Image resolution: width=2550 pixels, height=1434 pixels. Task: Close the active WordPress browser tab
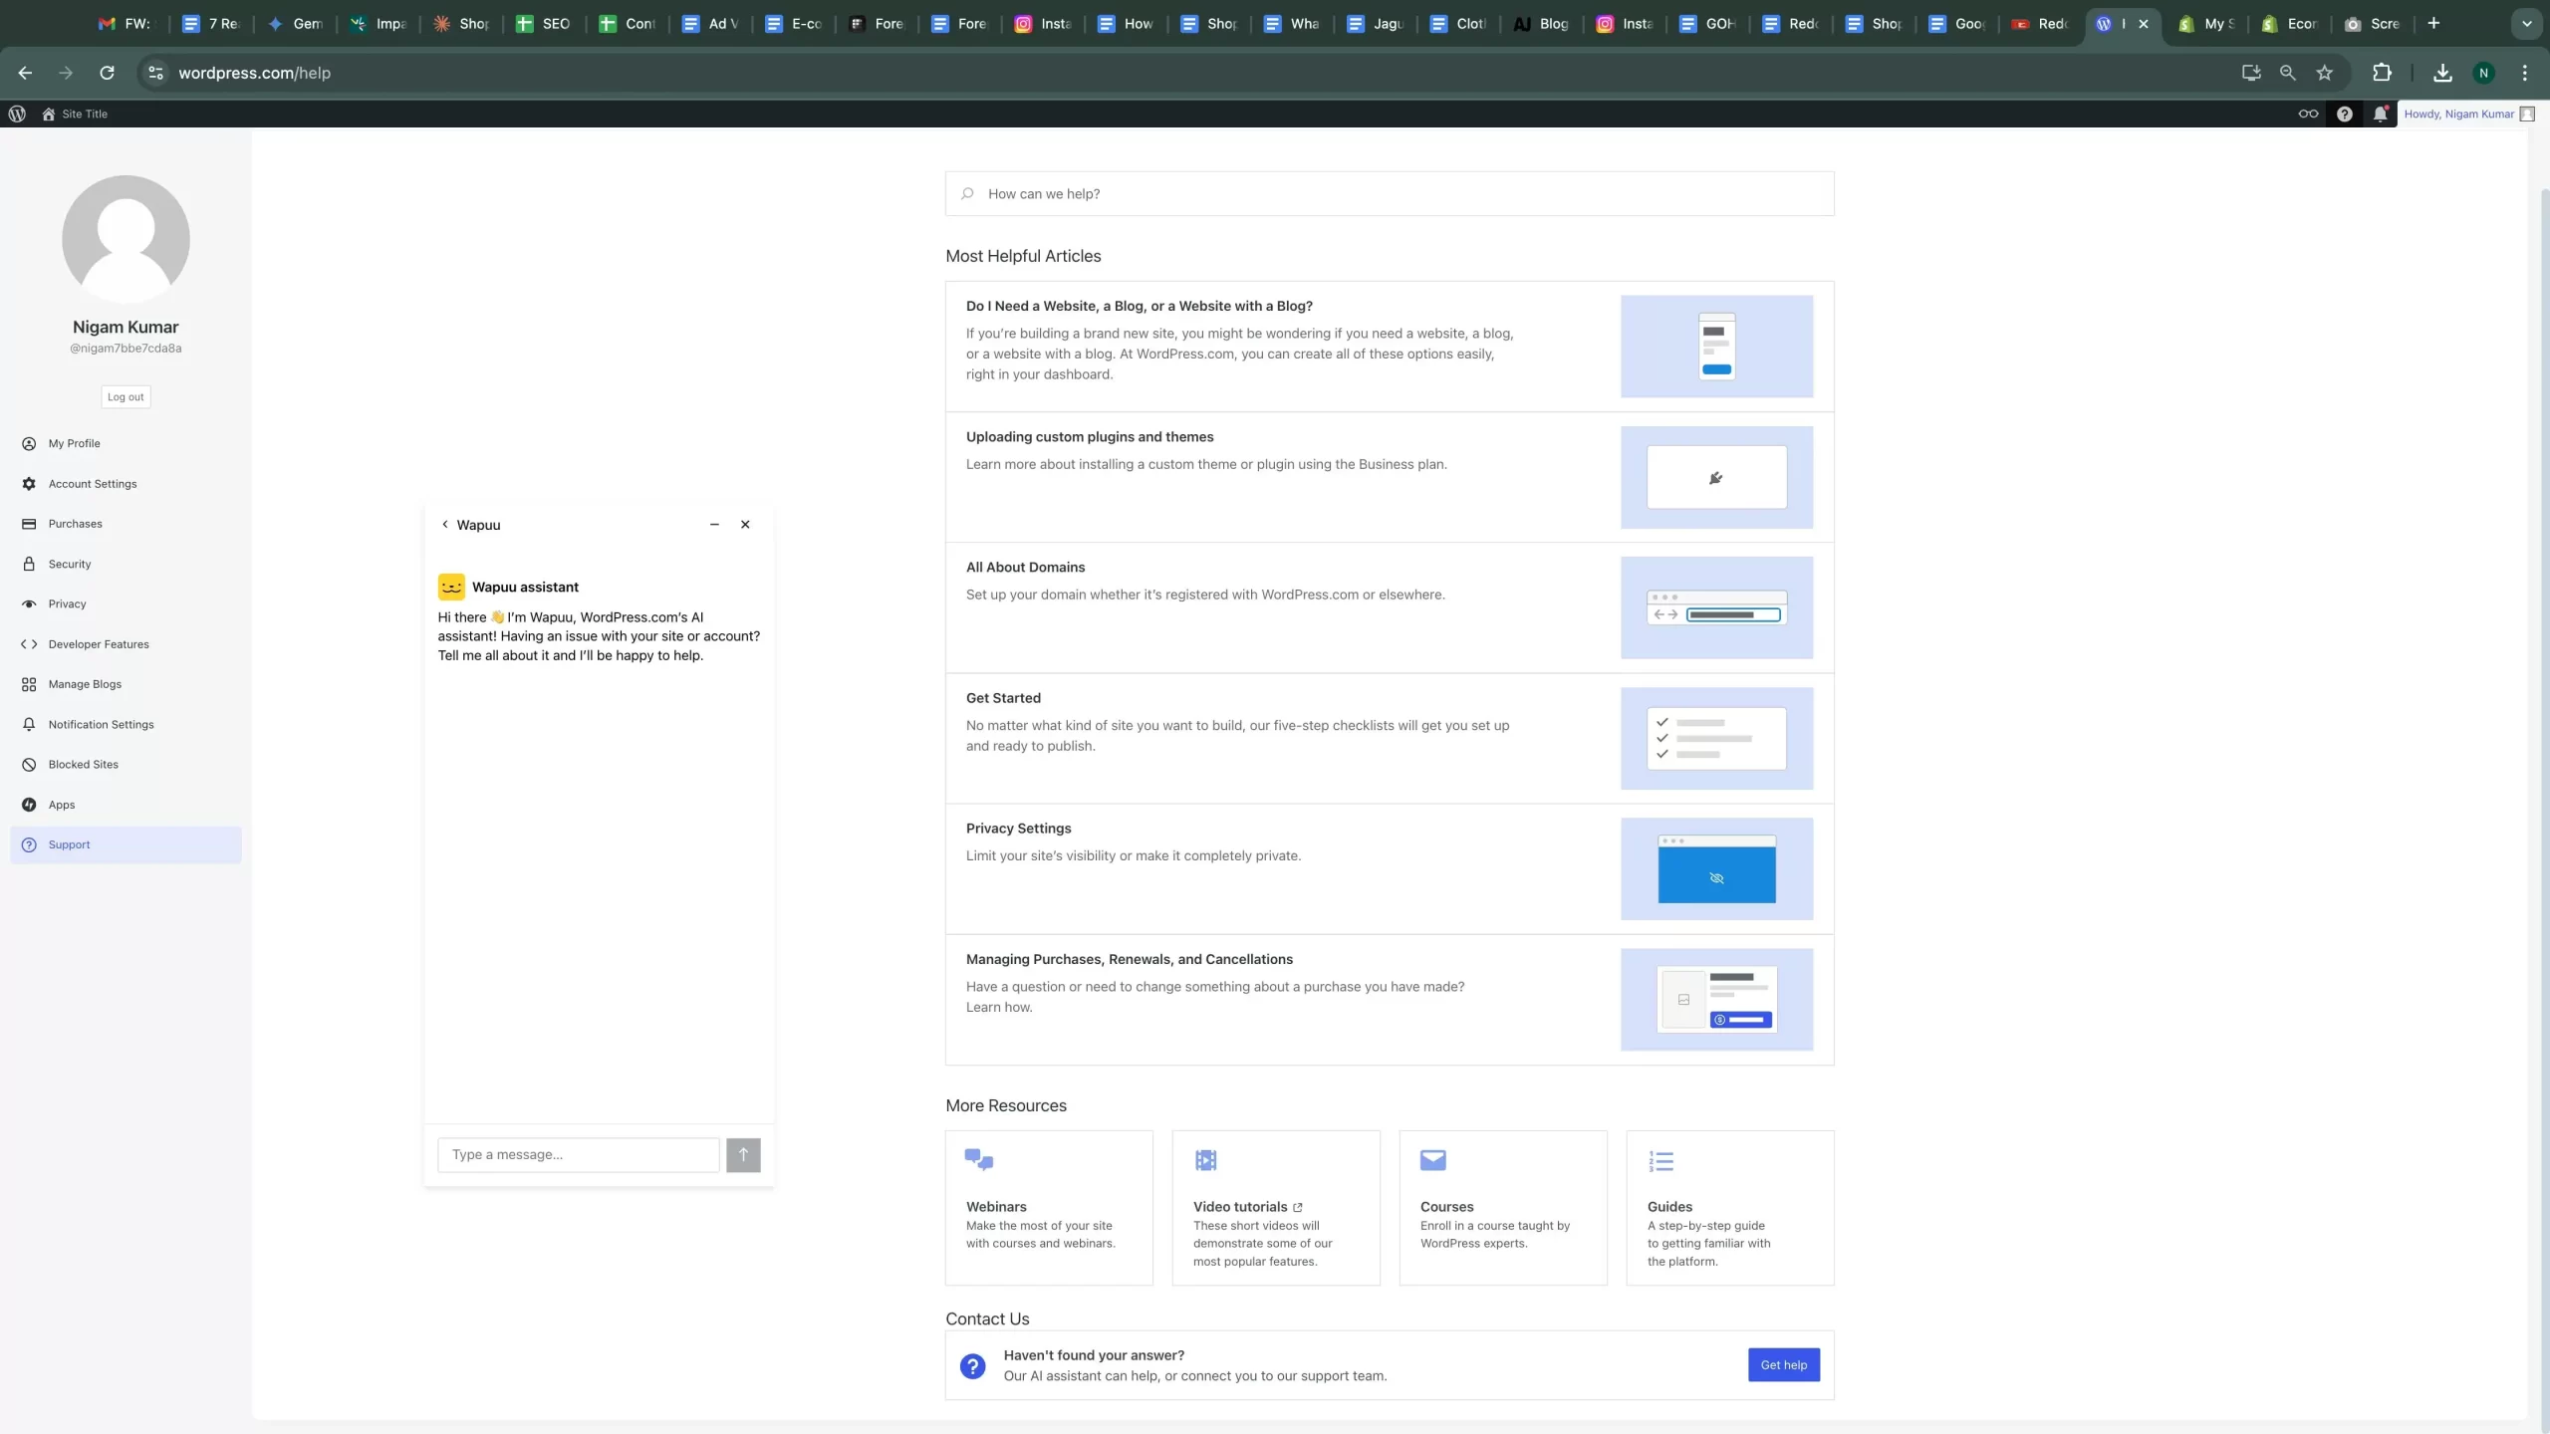(2144, 24)
